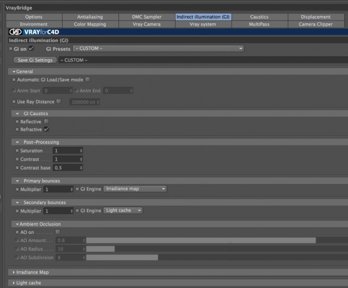Open the Light cache GI Engine dropdown
The width and height of the screenshot is (348, 288).
[123, 210]
